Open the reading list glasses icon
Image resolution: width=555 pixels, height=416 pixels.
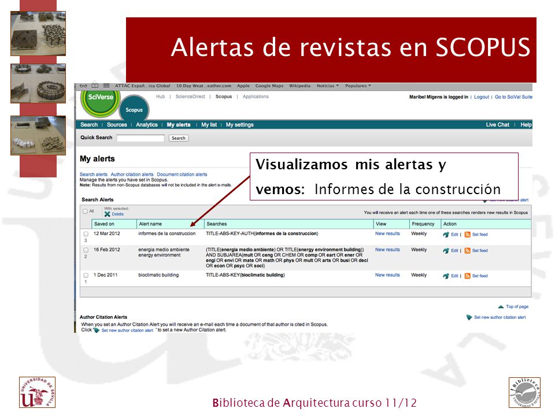(83, 86)
